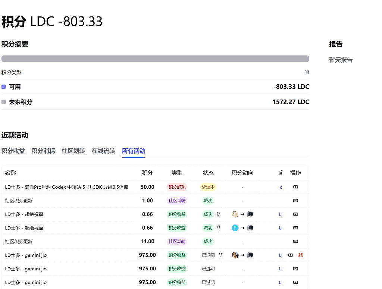Click recipient avatar next to F avatar
Image resolution: width=382 pixels, height=289 pixels.
(x=250, y=228)
